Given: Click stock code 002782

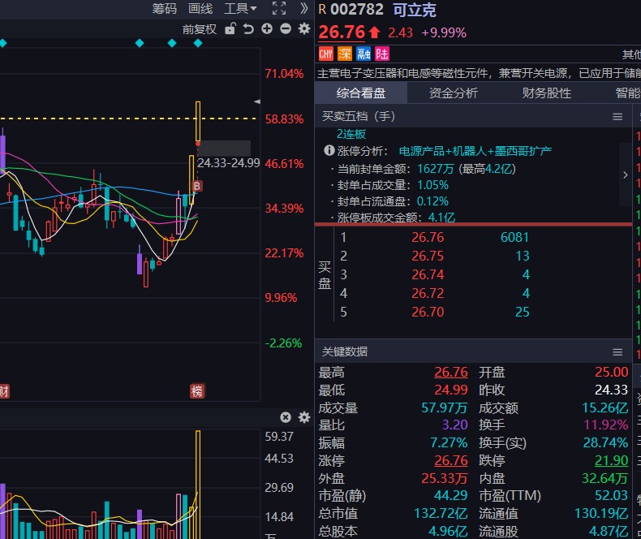Looking at the screenshot, I should click(x=357, y=10).
